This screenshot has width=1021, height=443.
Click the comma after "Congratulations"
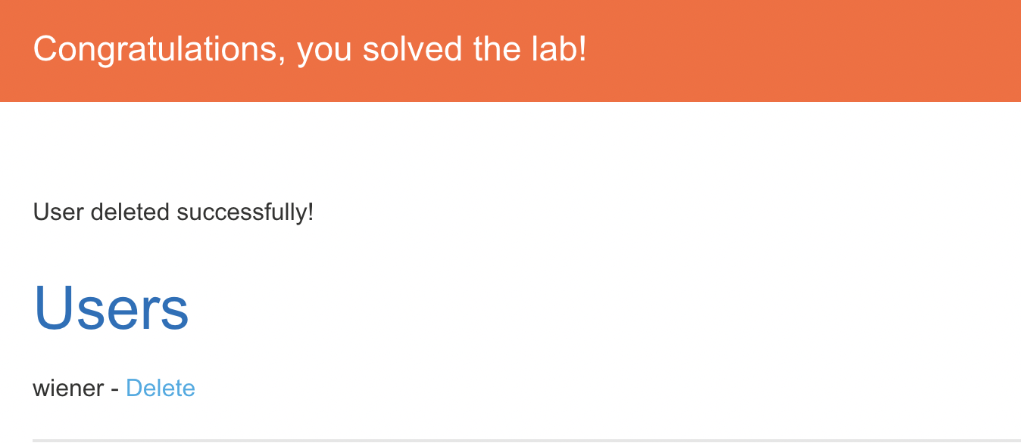tap(281, 59)
